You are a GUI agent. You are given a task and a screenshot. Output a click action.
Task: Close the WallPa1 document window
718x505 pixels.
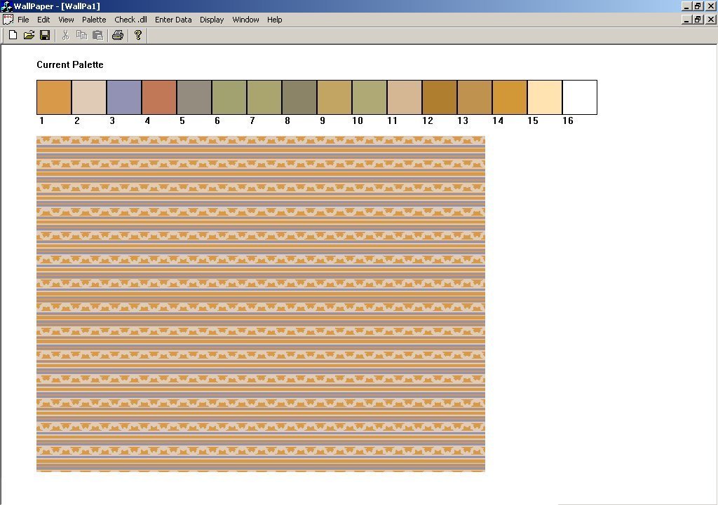coord(711,19)
